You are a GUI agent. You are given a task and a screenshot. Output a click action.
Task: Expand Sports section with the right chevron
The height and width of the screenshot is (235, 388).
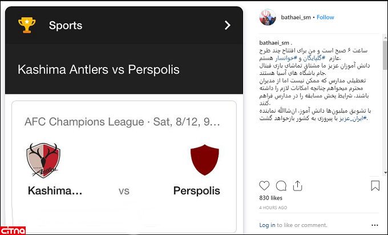click(227, 25)
